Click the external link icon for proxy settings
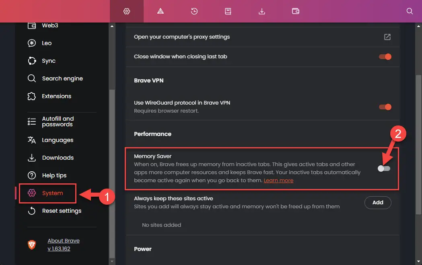The image size is (422, 265). coord(387,37)
